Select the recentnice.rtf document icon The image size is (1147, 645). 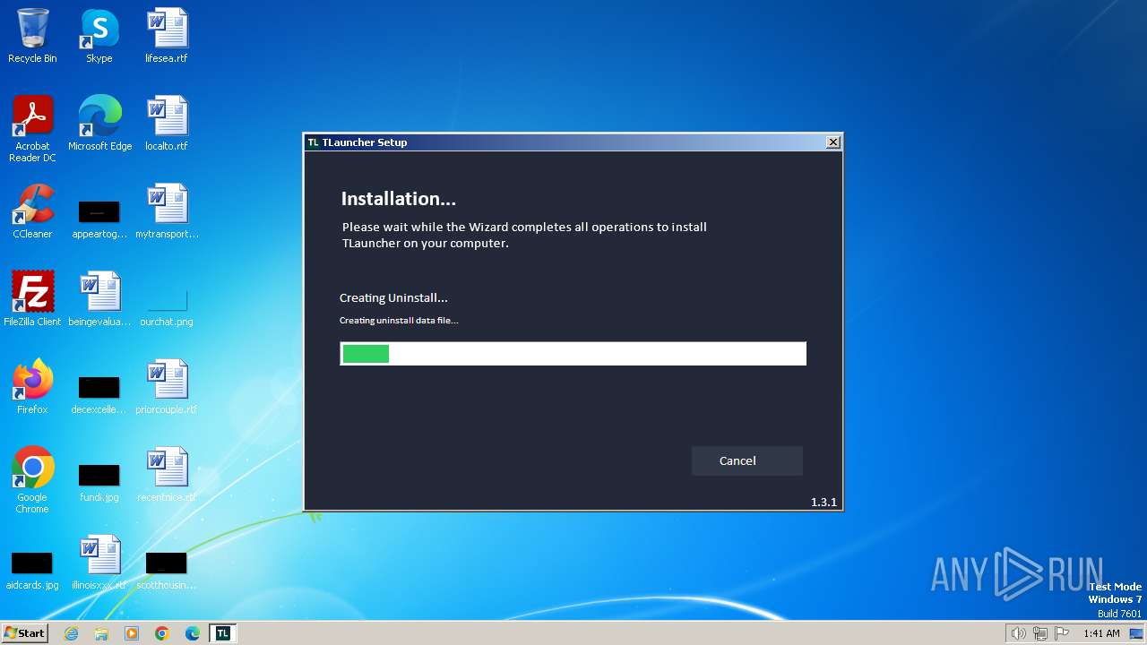pyautogui.click(x=167, y=475)
